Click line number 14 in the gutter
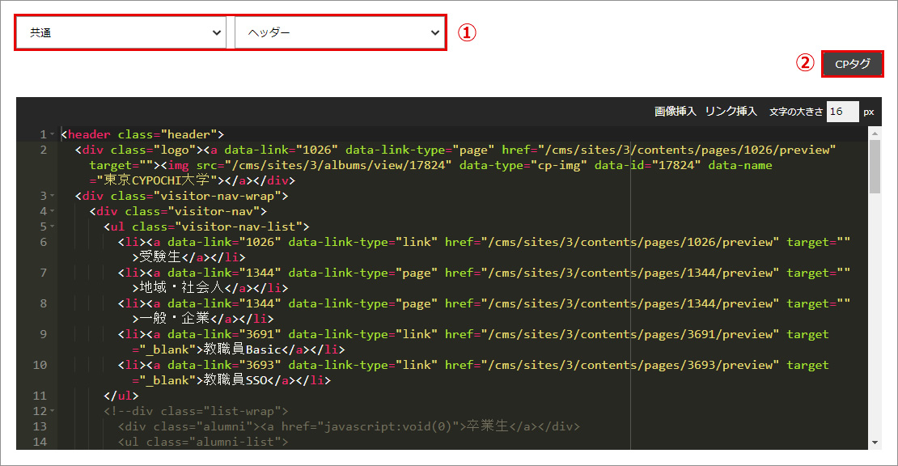This screenshot has height=466, width=898. point(40,442)
